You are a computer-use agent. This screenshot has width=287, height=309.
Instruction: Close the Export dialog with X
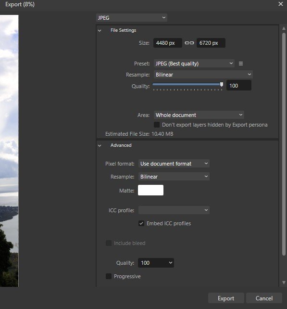coord(281,4)
